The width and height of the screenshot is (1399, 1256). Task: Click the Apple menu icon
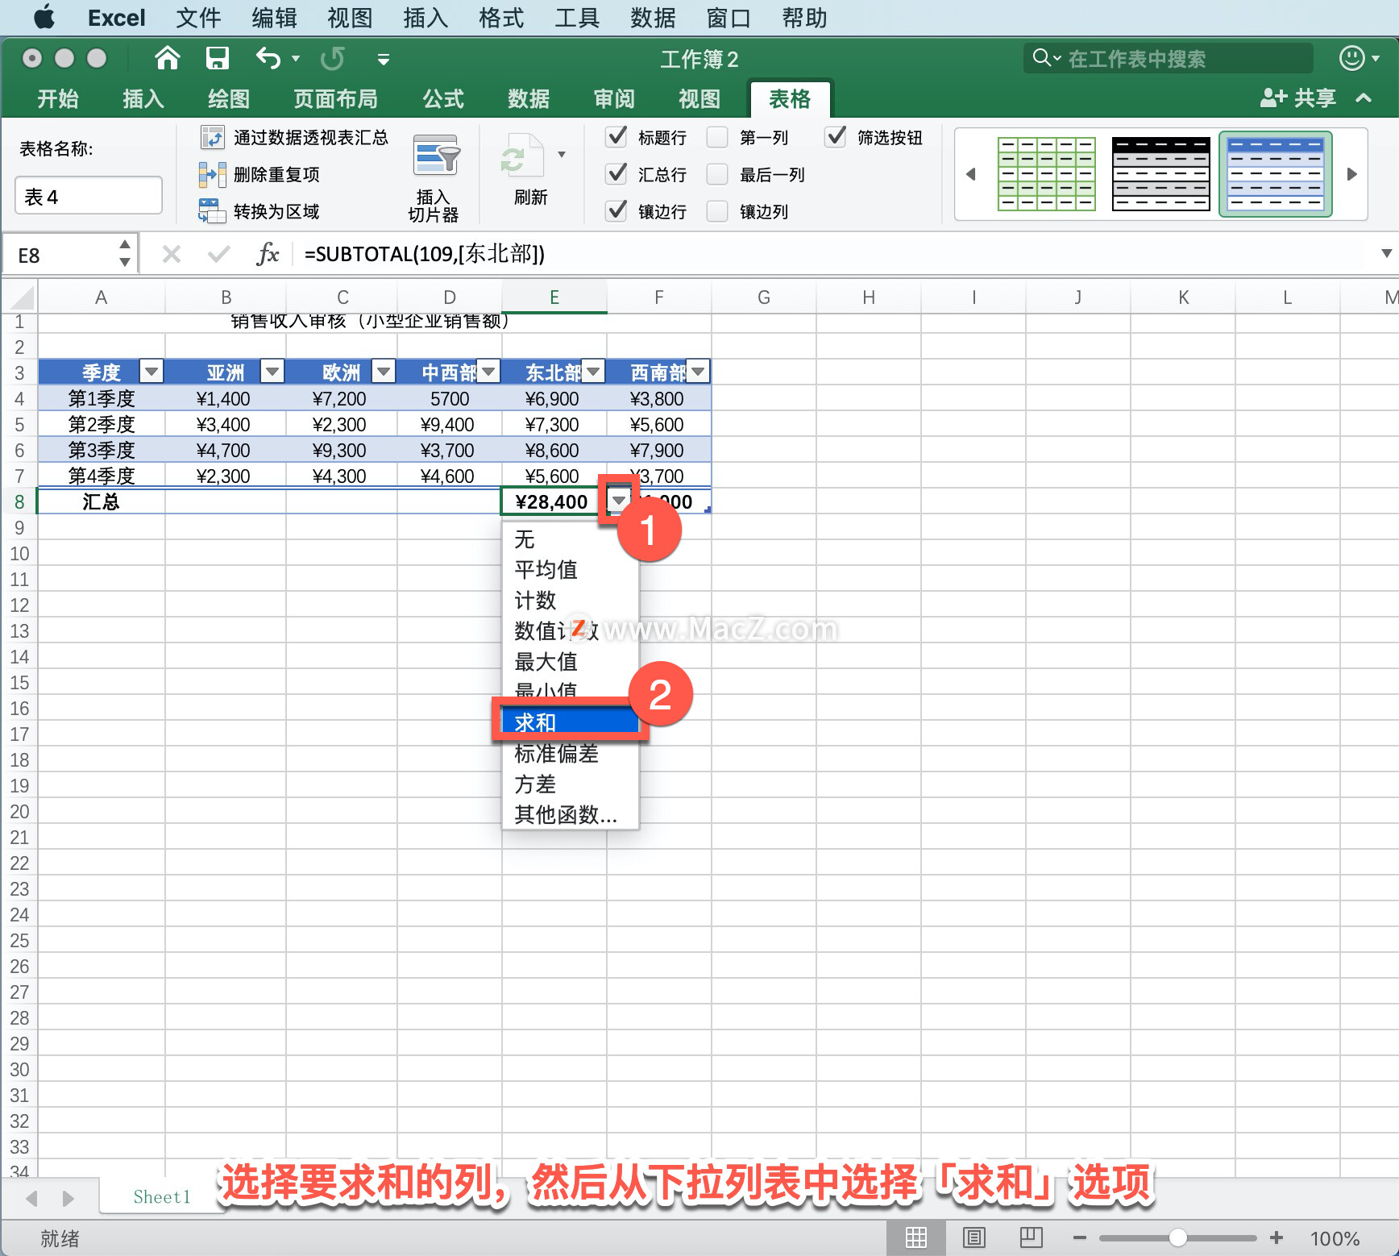[44, 17]
